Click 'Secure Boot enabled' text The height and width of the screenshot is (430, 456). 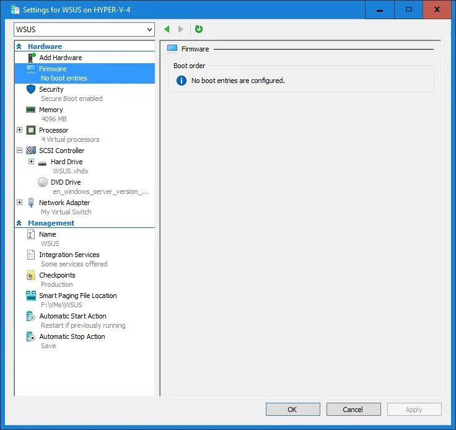(71, 99)
